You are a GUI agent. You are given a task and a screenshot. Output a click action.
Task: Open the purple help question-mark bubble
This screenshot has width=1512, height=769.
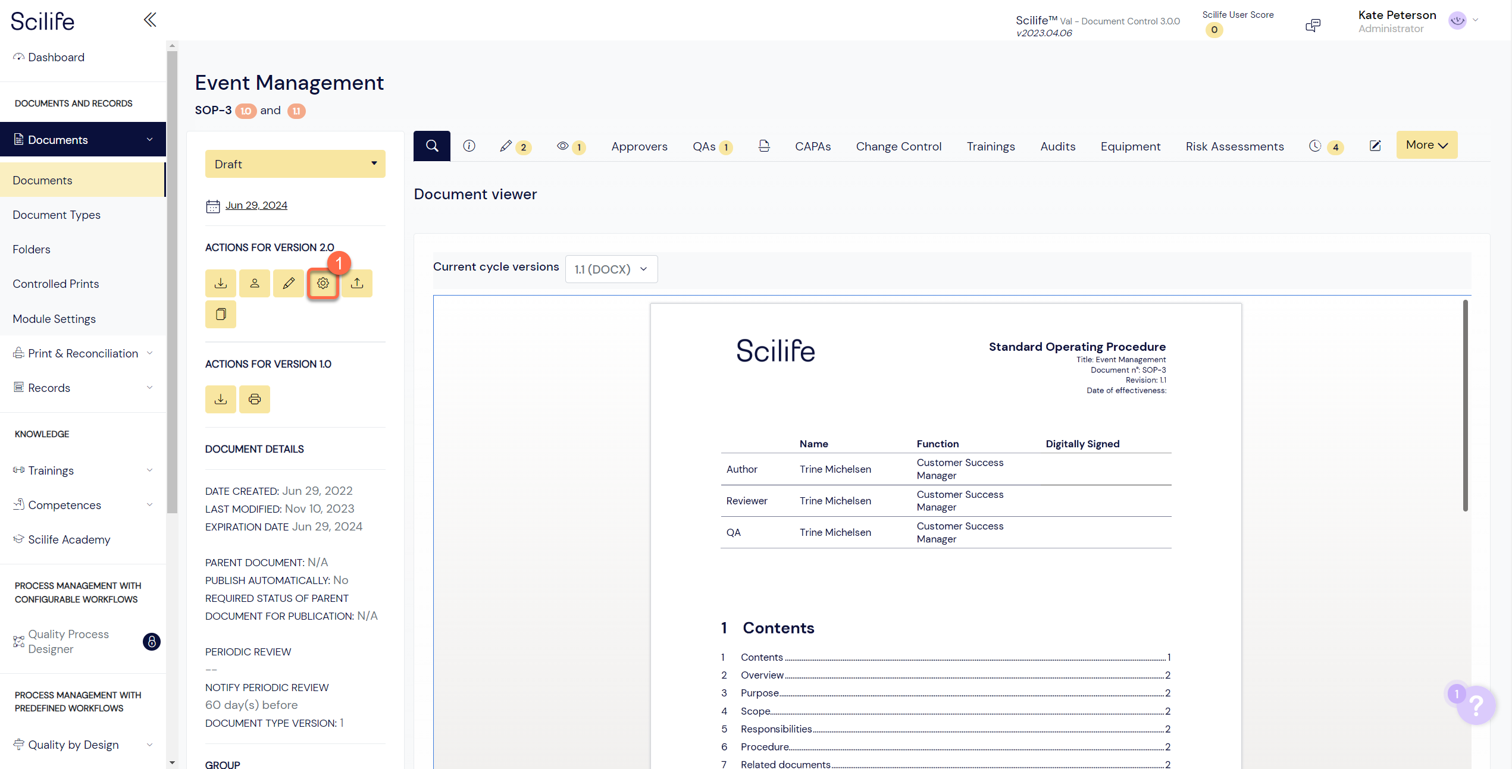(x=1476, y=705)
